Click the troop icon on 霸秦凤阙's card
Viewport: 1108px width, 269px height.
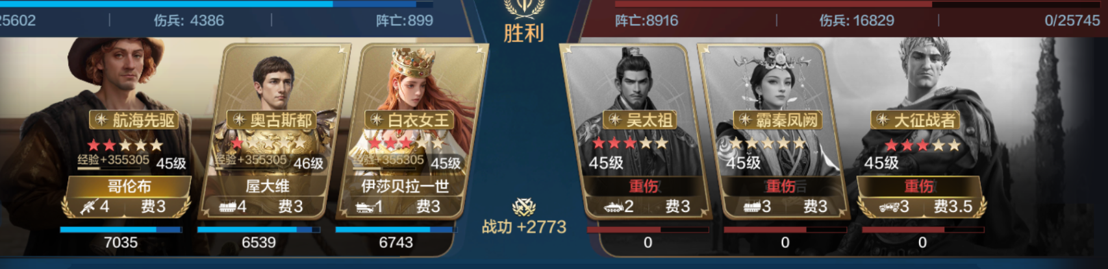pos(751,207)
